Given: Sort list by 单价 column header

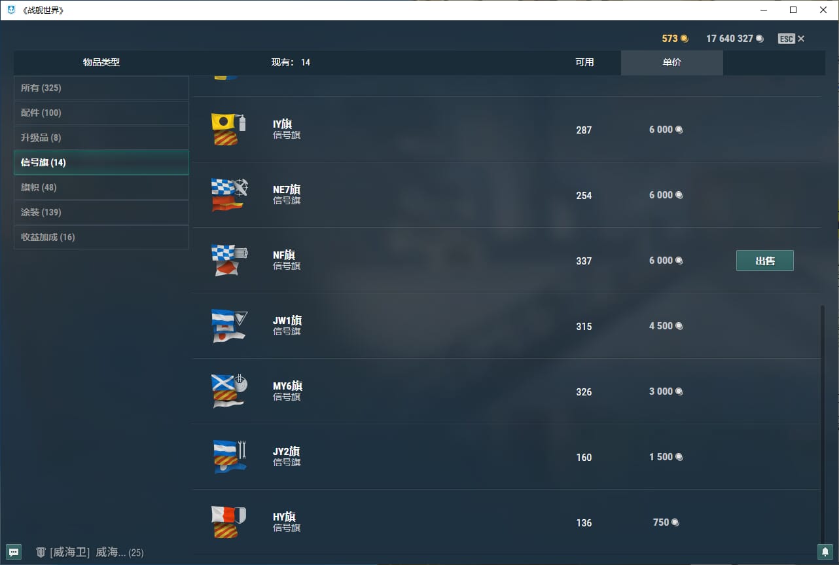Looking at the screenshot, I should coord(671,62).
